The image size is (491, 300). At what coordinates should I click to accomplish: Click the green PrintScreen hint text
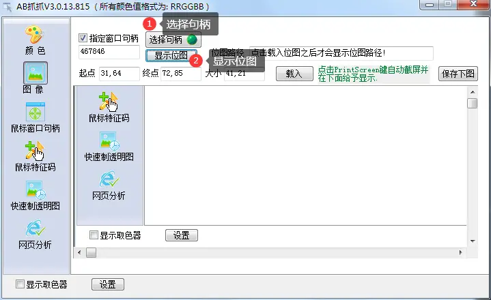click(373, 74)
